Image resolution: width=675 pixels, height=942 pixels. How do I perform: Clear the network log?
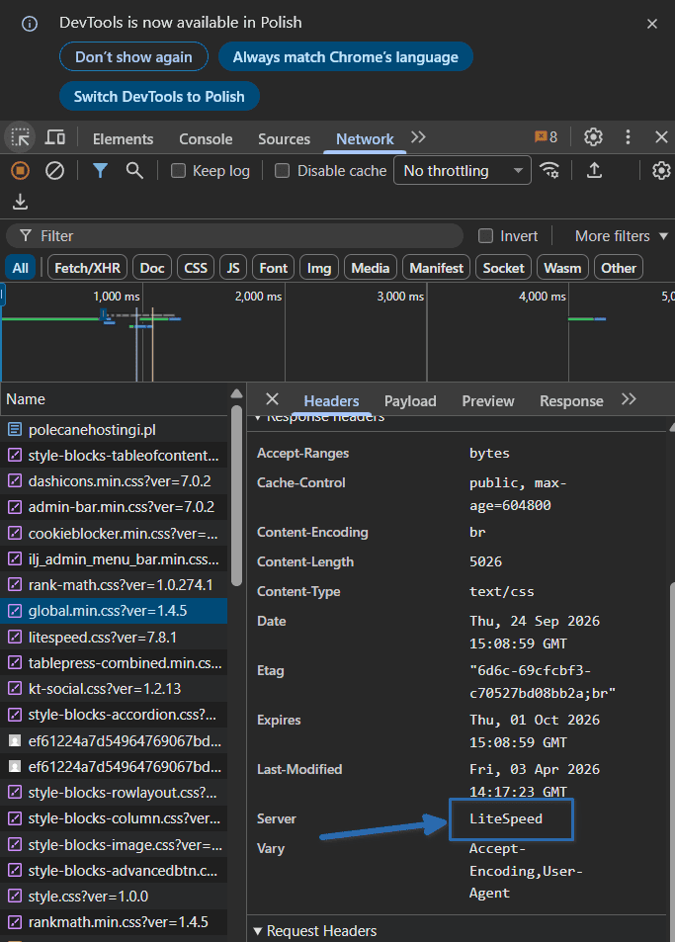click(x=54, y=171)
